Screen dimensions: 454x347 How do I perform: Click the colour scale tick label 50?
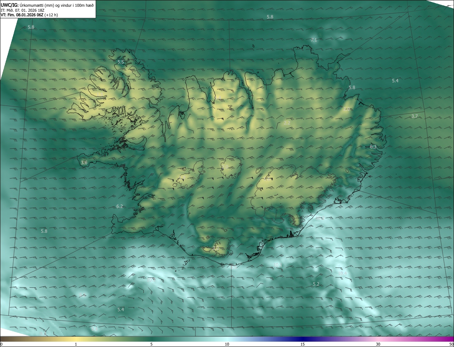(451, 344)
